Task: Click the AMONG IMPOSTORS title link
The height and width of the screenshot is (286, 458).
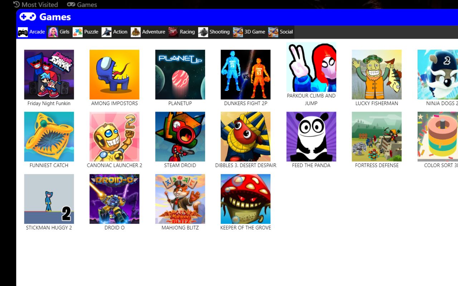Action: [114, 103]
